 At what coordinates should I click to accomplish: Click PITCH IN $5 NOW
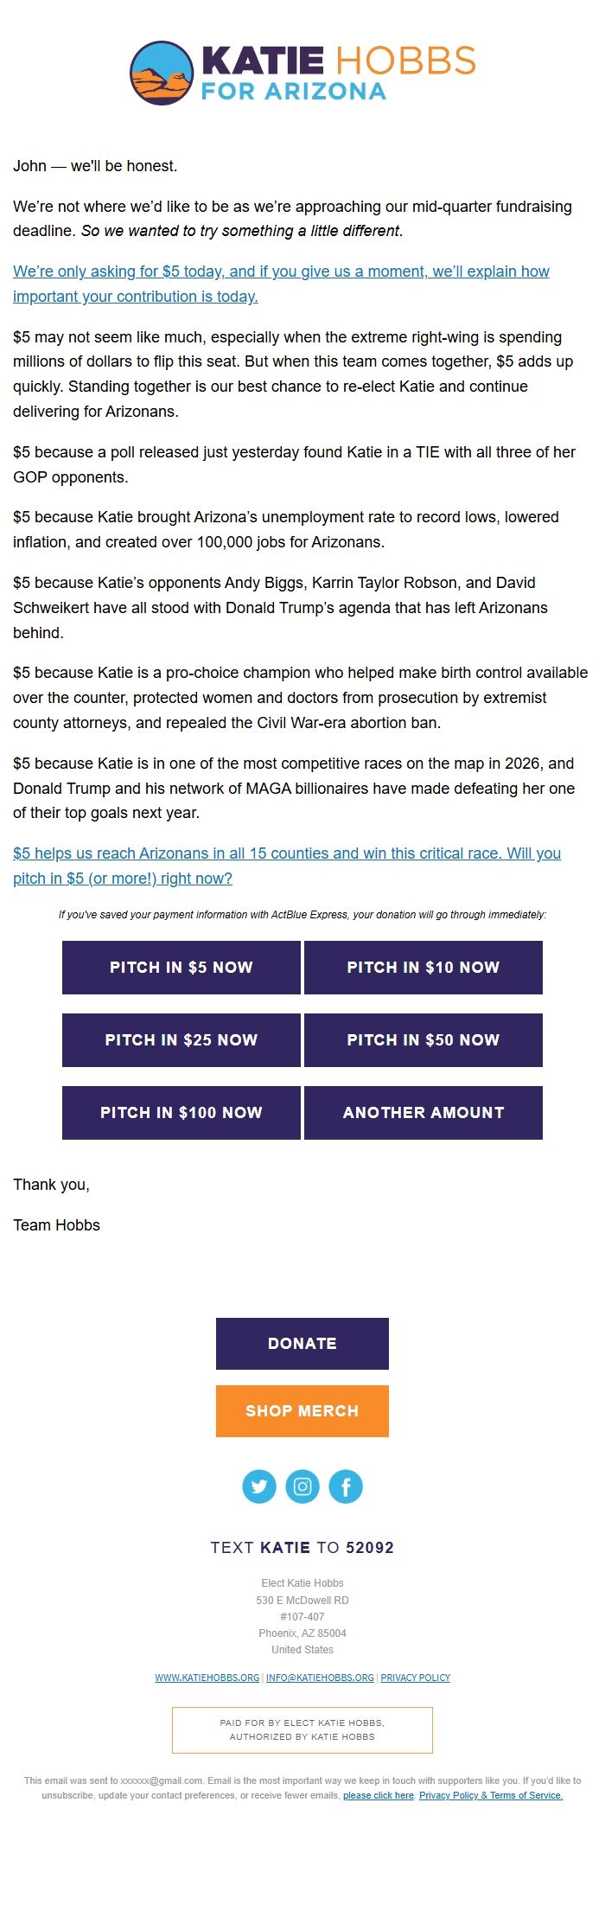[x=181, y=968]
